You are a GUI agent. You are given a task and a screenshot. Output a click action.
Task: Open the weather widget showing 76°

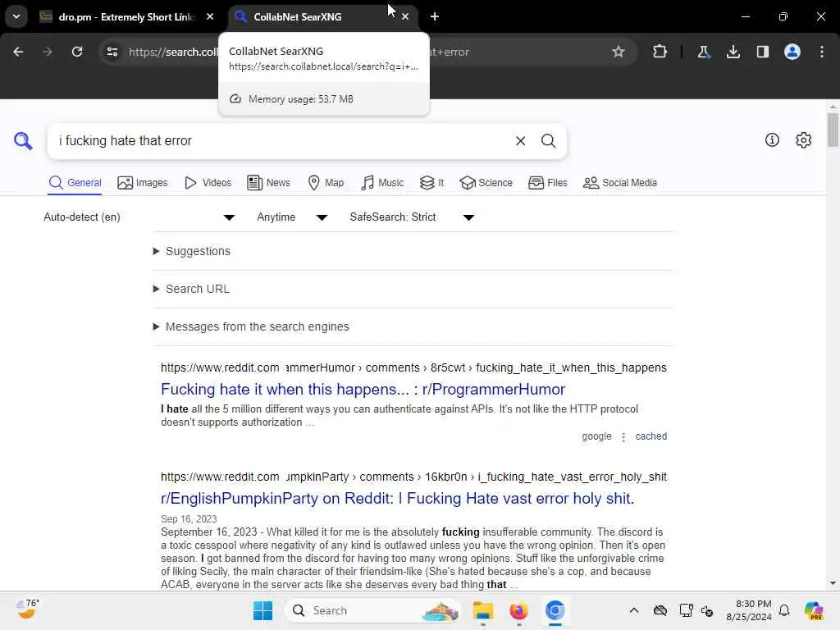[x=27, y=609]
